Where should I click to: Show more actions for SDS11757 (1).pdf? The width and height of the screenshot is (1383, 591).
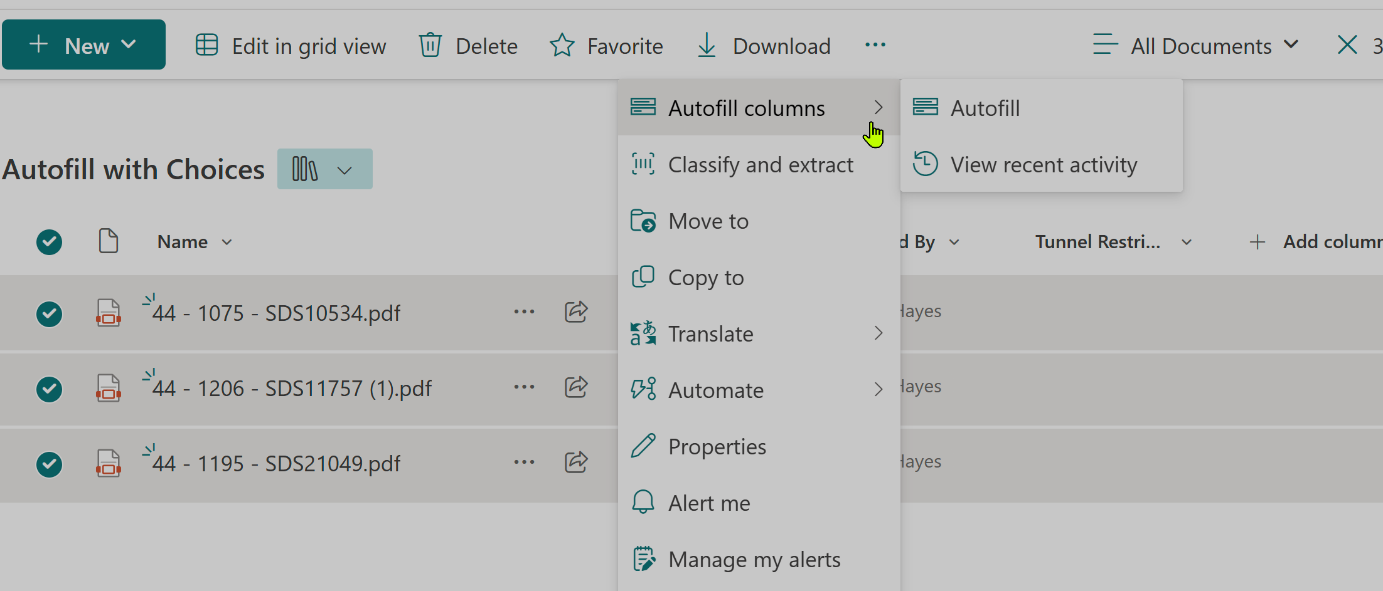pyautogui.click(x=524, y=387)
